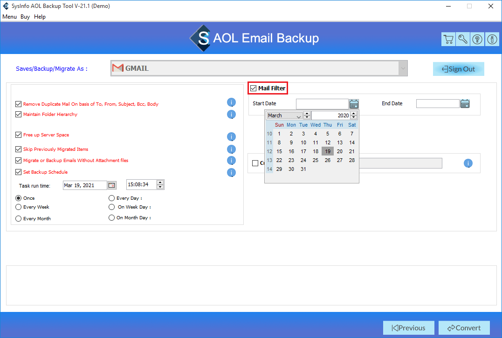This screenshot has height=338, width=502.
Task: Click info icon for Free up Server Space
Action: click(231, 137)
